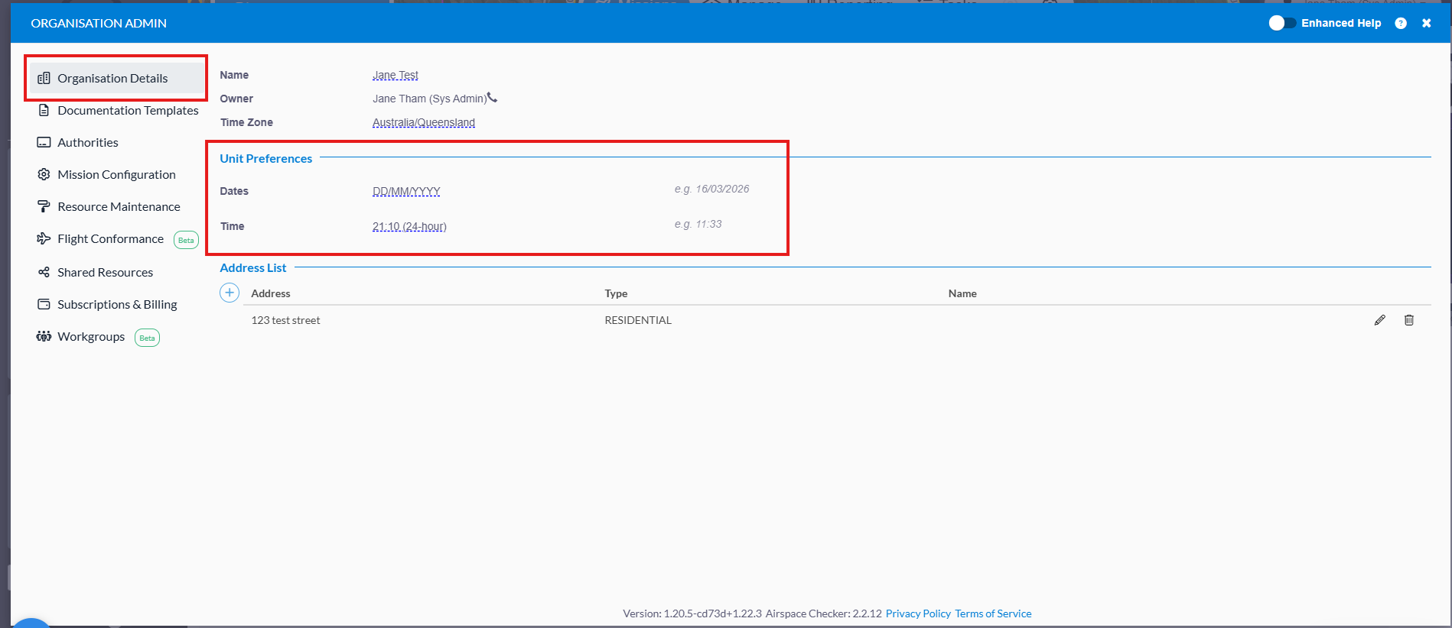Click the Workgroups people icon

pyautogui.click(x=44, y=336)
